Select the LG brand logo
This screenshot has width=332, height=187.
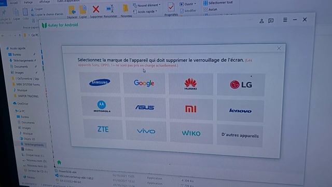(x=241, y=85)
